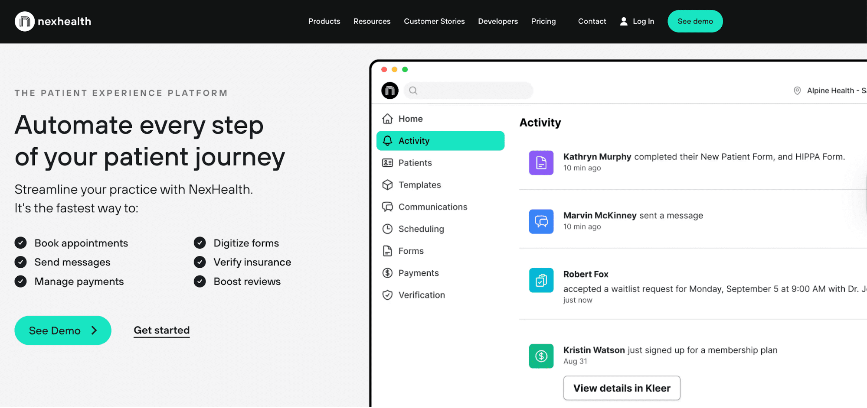
Task: Open the Products navigation menu
Action: pyautogui.click(x=324, y=21)
